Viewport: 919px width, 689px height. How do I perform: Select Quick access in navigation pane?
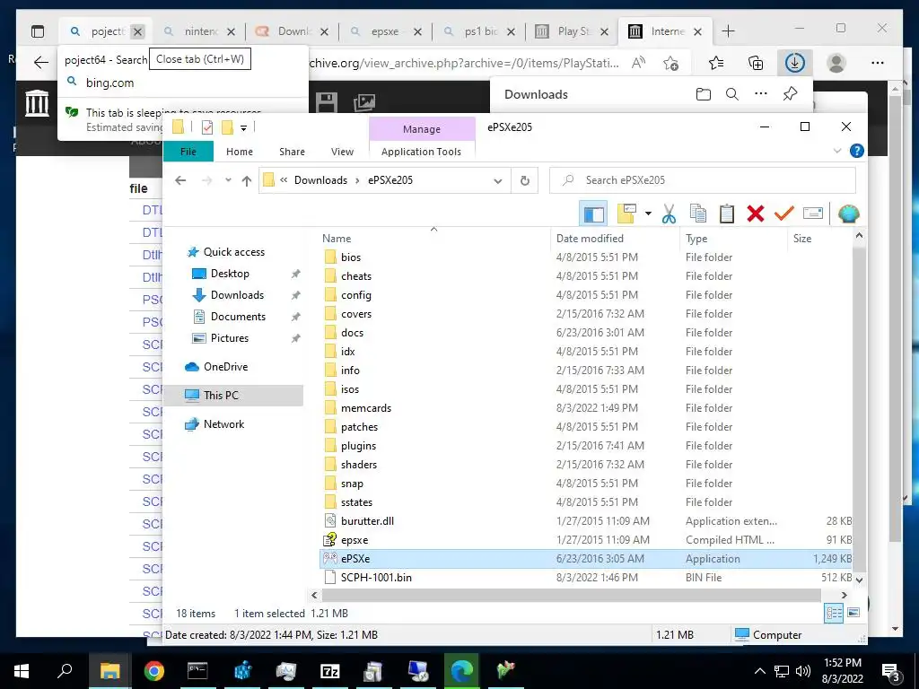pos(234,252)
